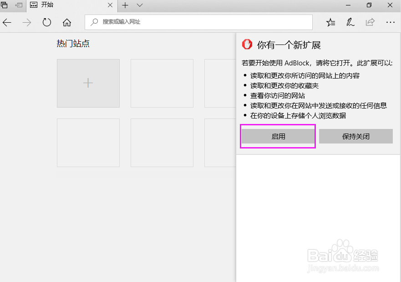Go back with the back arrow
The image size is (401, 282).
7,22
